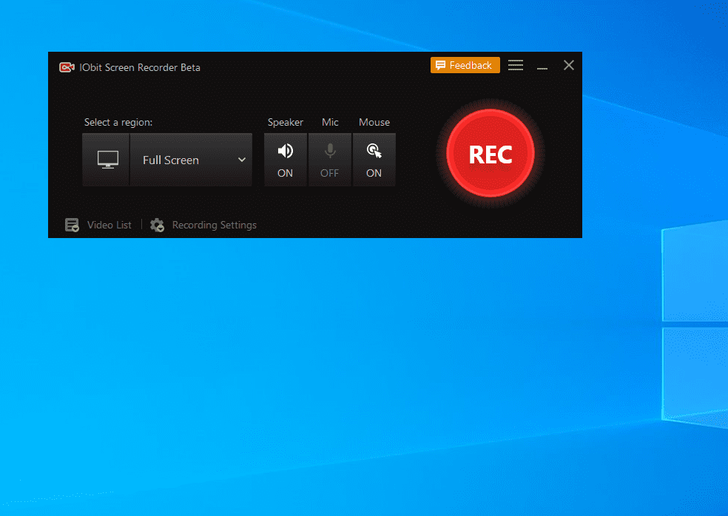This screenshot has height=516, width=728.
Task: Open the Video List
Action: tap(109, 225)
